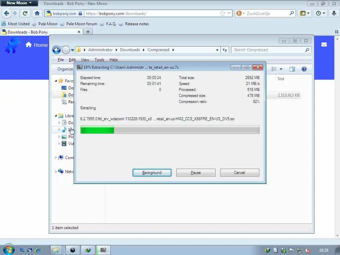The image size is (340, 255).
Task: Open the Explorer View menu
Action: (85, 60)
